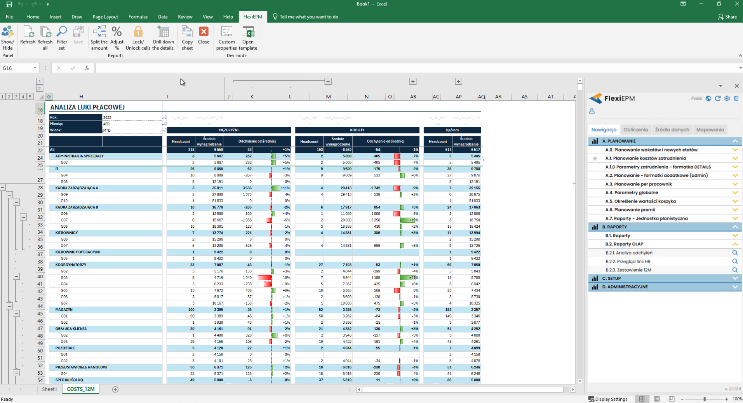The image size is (743, 403).
Task: Open the Formulas ribbon tab
Action: point(138,17)
